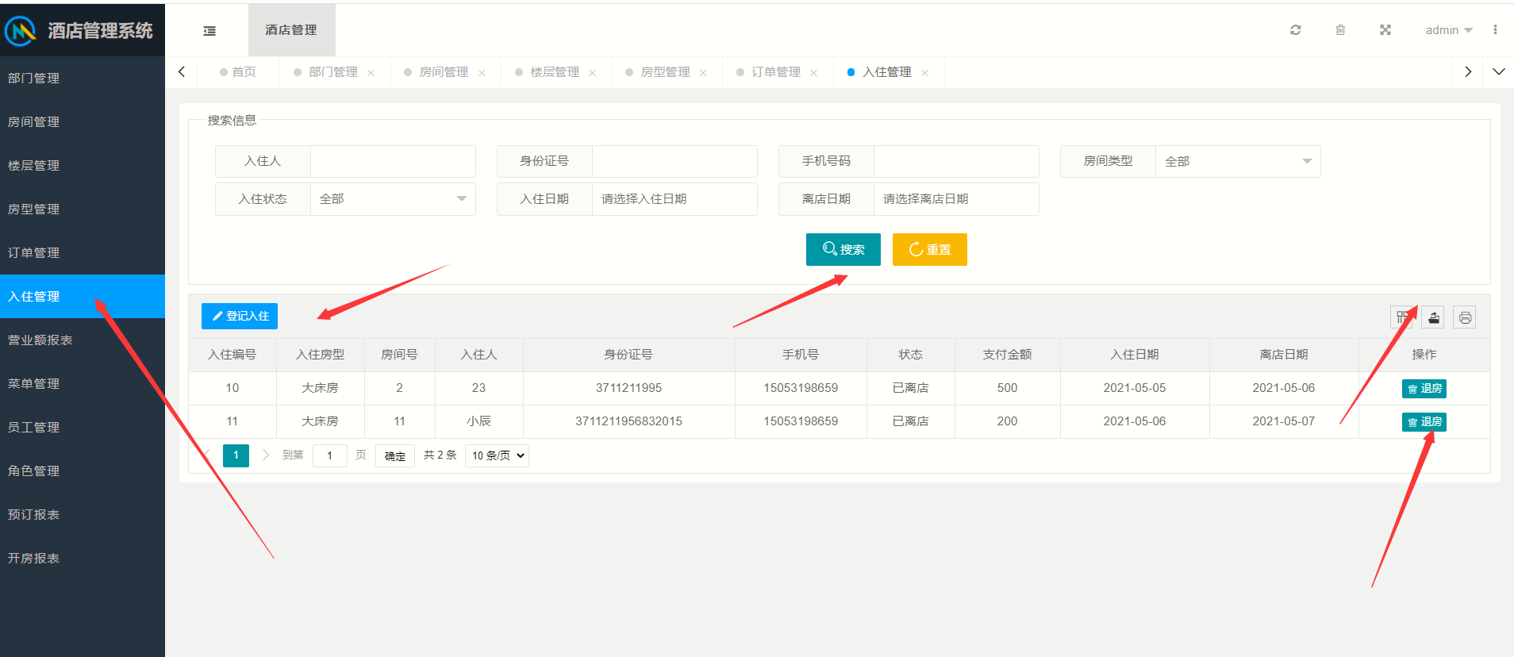Close the 部门管理 tab

(371, 73)
